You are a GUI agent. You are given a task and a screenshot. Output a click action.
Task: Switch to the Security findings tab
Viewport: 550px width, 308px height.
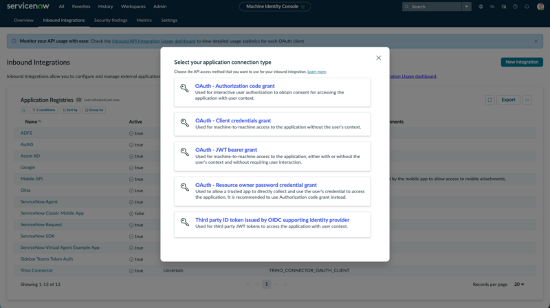click(x=111, y=21)
